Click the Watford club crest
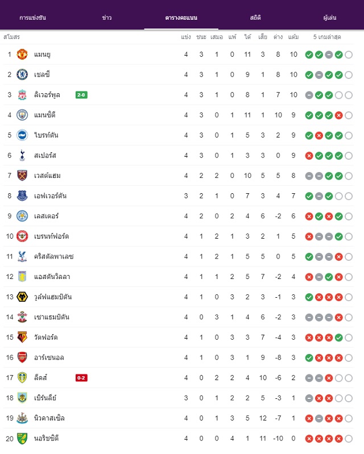 pos(22,338)
